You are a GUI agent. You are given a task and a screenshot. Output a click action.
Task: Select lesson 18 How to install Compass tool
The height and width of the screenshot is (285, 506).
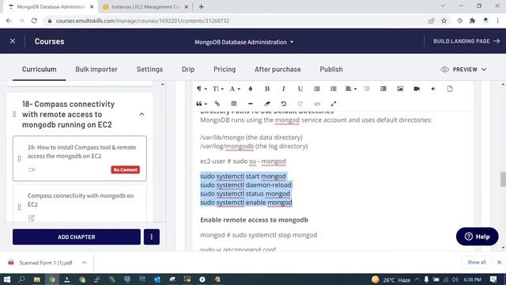tap(80, 158)
